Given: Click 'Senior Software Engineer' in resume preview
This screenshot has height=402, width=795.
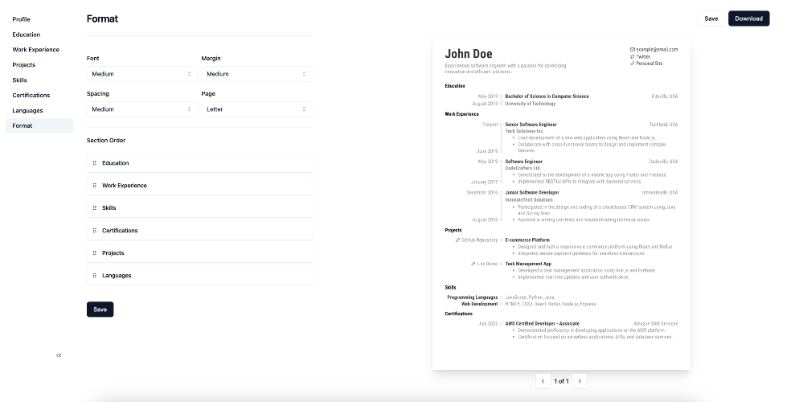Looking at the screenshot, I should tap(531, 125).
